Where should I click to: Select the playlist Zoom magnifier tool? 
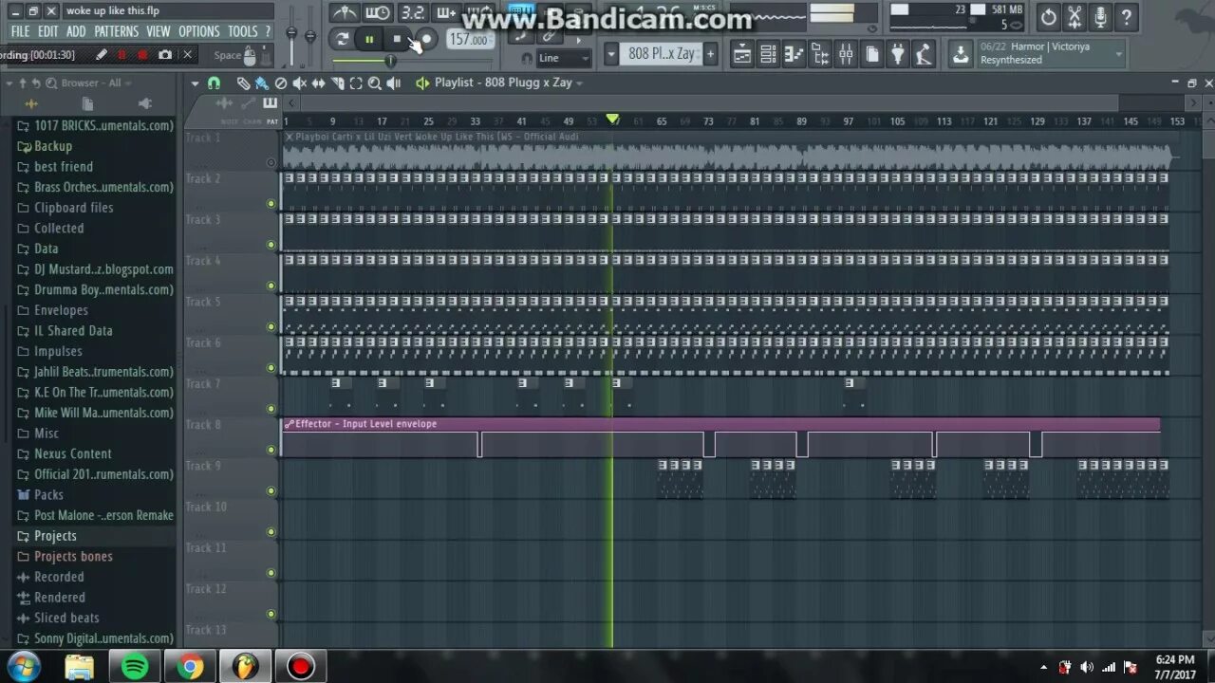pos(375,83)
